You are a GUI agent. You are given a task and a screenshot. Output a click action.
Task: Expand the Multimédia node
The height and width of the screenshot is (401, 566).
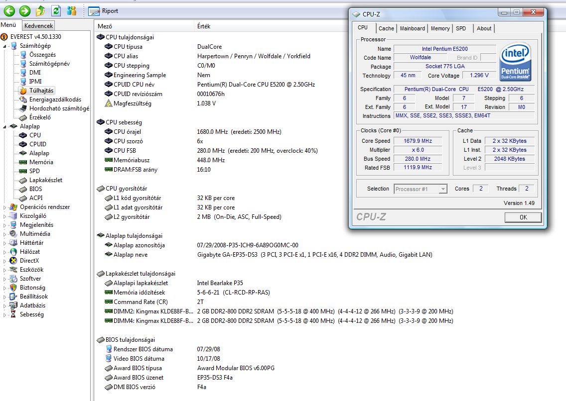(x=4, y=234)
